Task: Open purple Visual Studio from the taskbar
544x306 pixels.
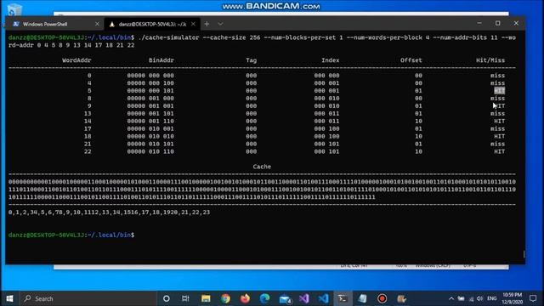Action: click(304, 298)
